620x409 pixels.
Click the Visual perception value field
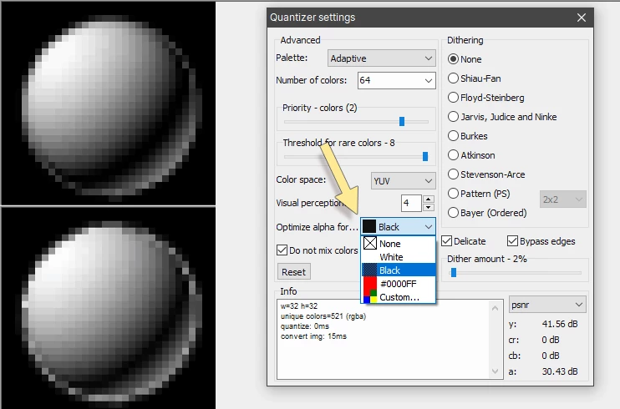(411, 203)
